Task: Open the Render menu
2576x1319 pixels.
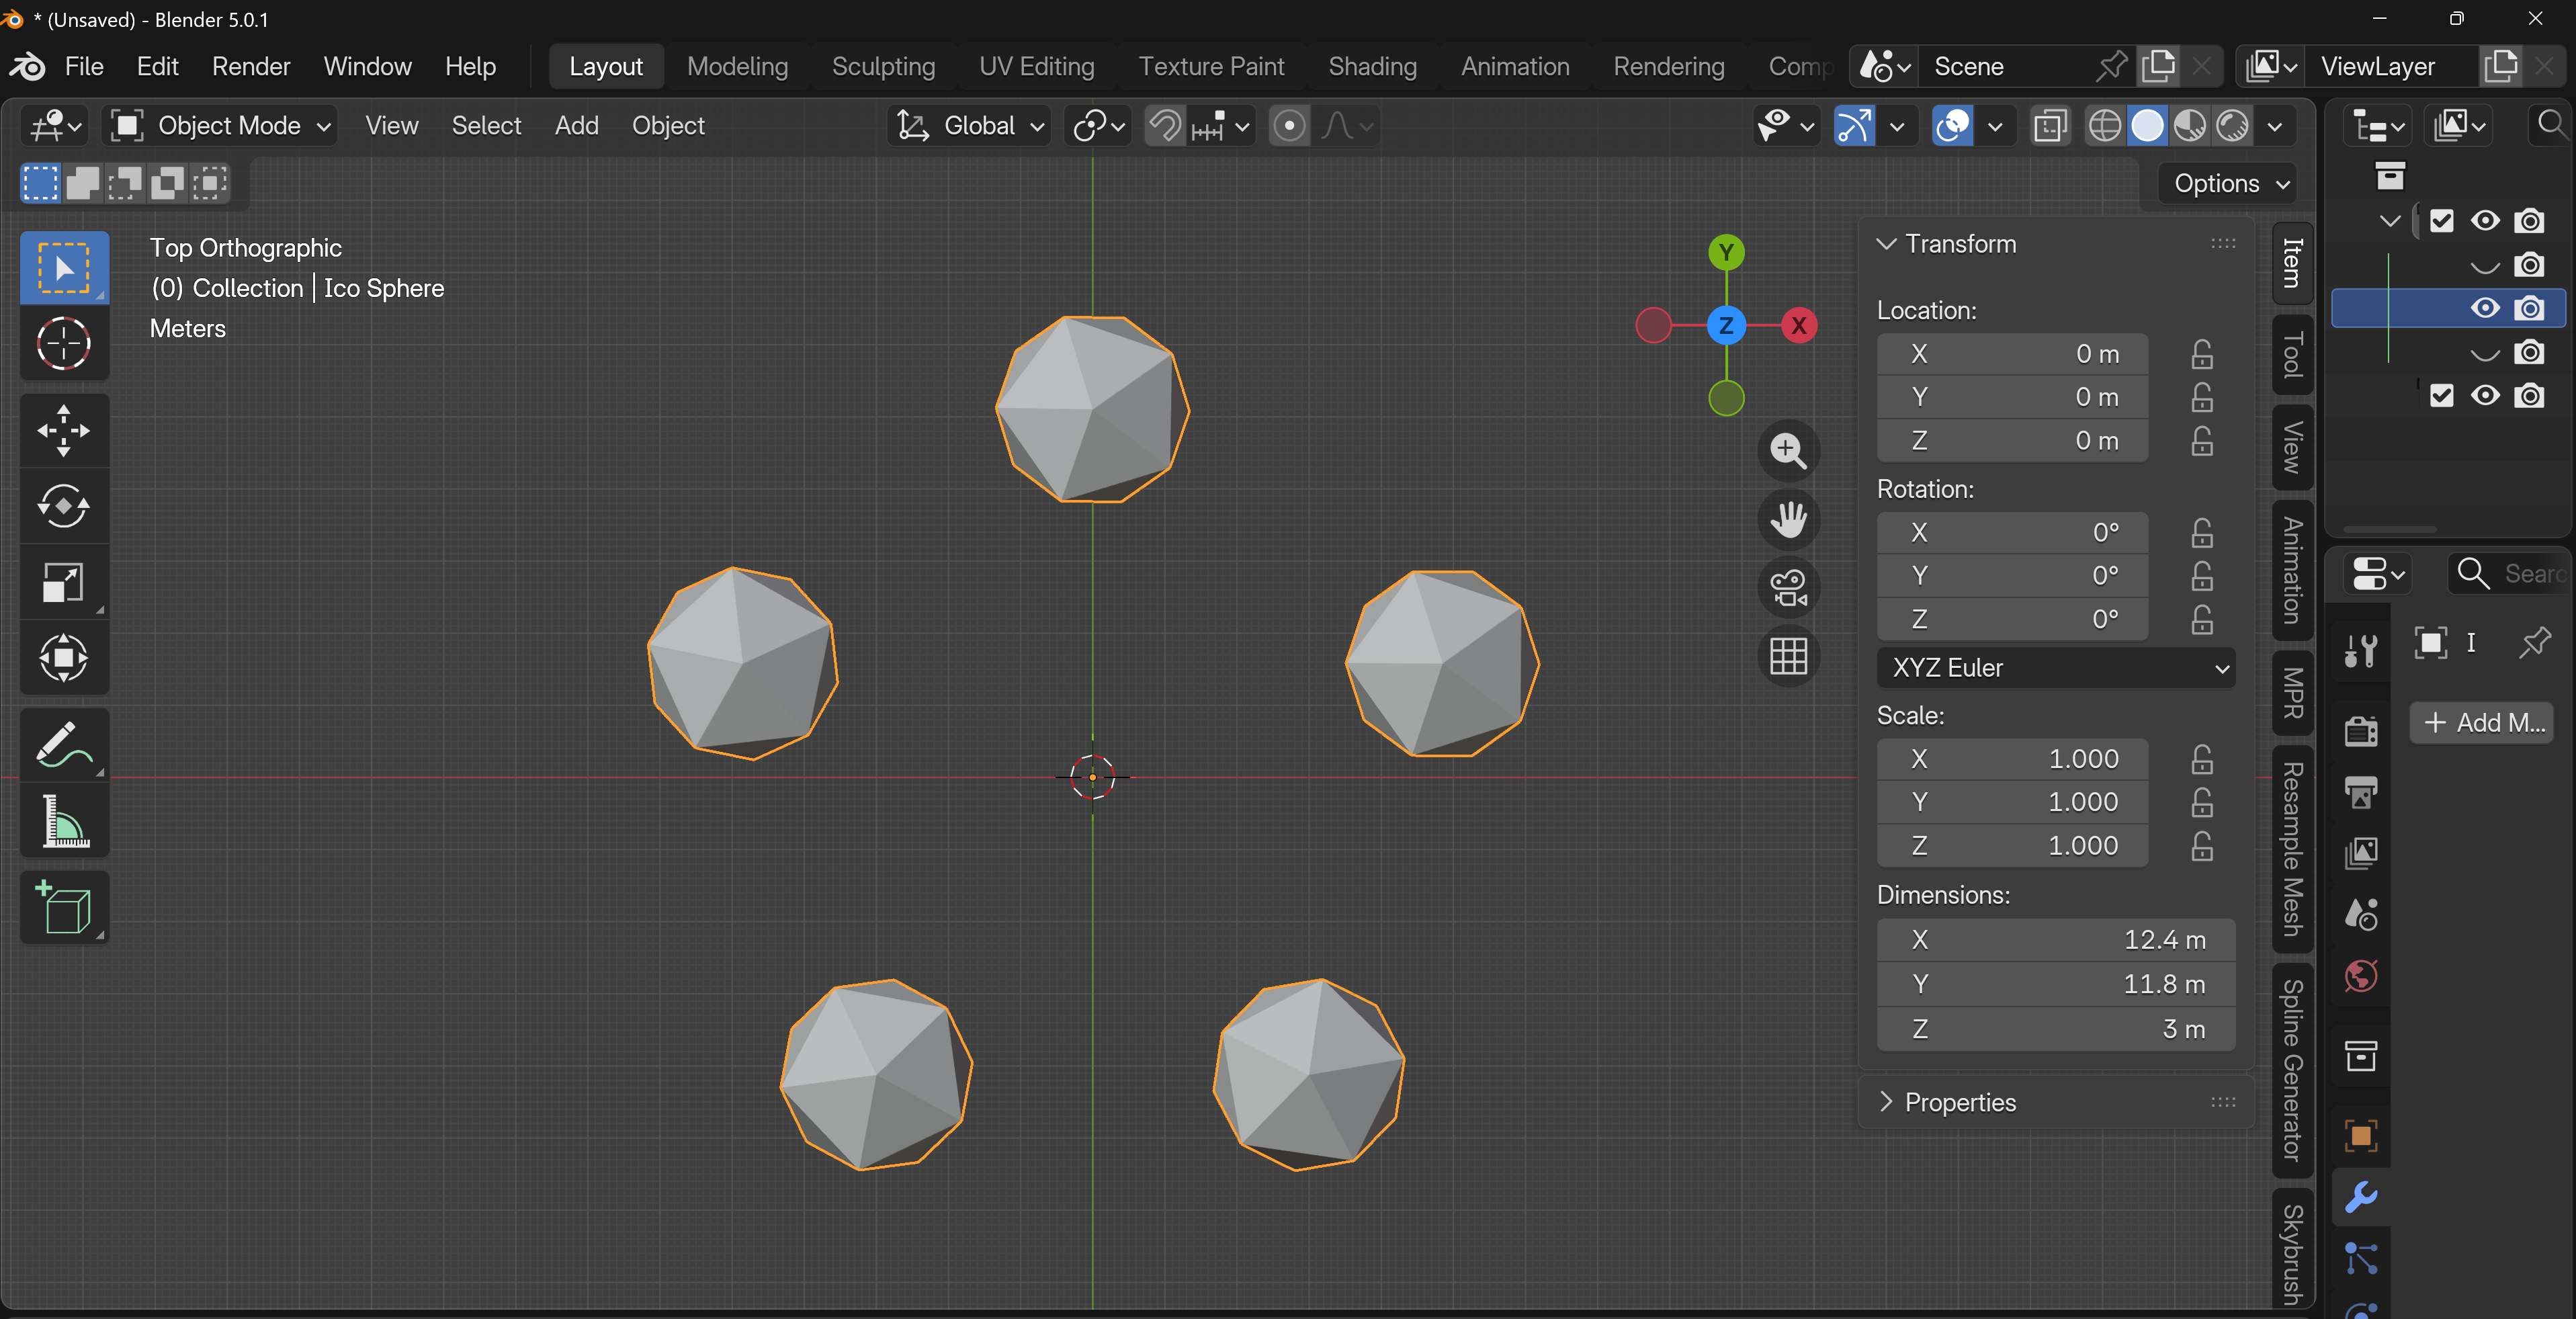Action: coord(251,67)
